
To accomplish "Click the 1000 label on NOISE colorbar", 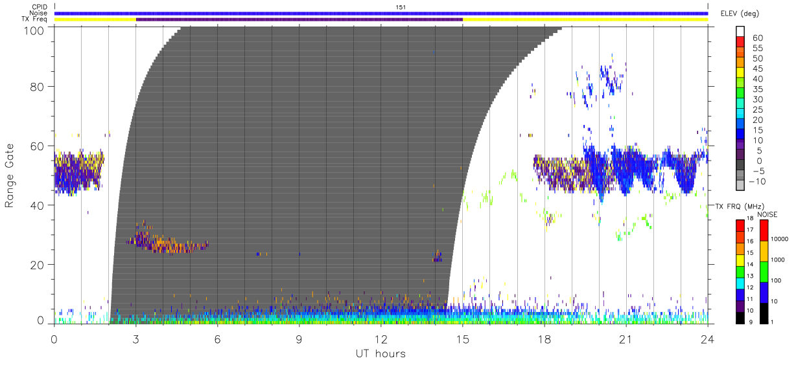I will click(778, 260).
